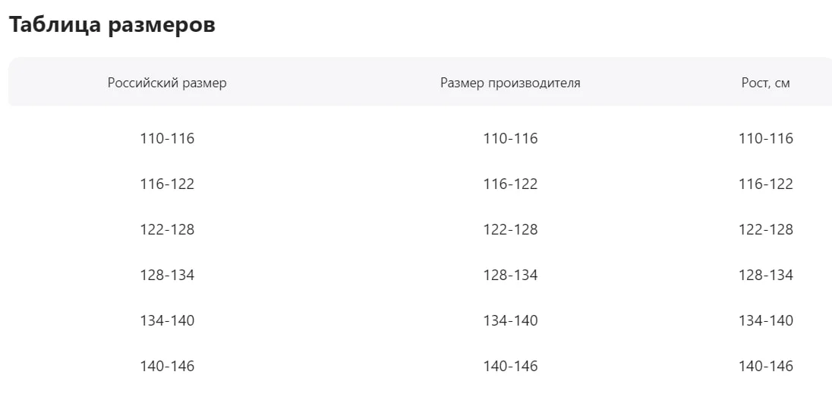Click manufacturer size 116-122 cell
Viewport: 832px width, 400px height.
pyautogui.click(x=510, y=184)
